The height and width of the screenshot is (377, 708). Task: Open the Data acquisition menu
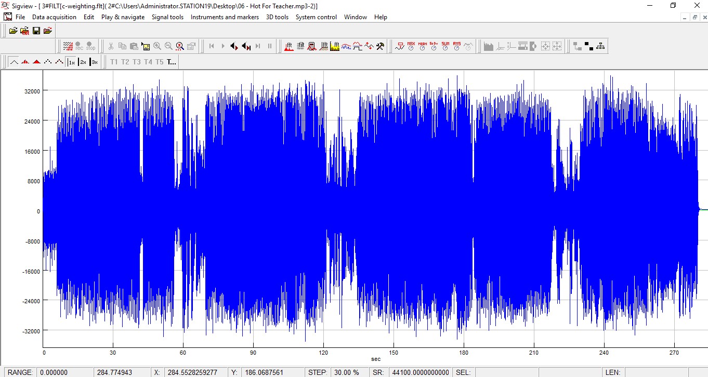tap(54, 17)
